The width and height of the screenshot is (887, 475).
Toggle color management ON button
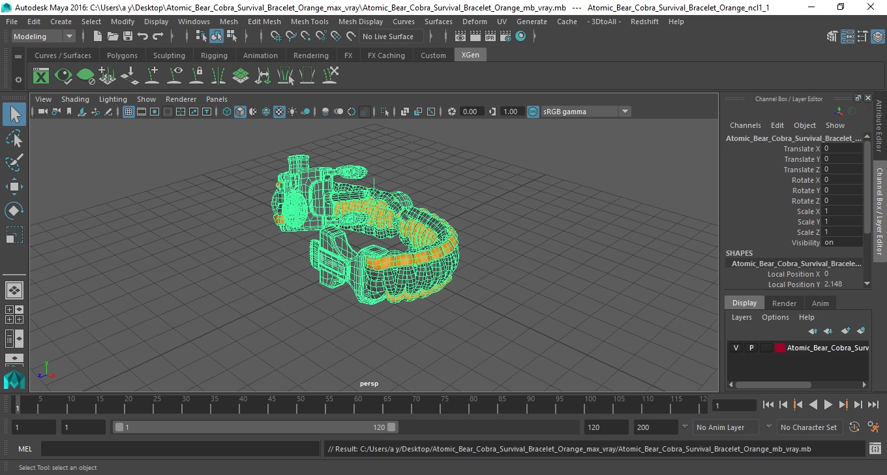click(x=533, y=112)
